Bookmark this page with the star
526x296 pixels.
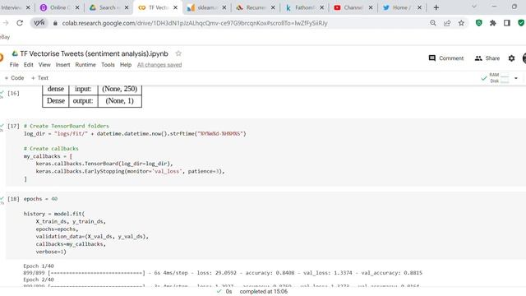point(461,23)
